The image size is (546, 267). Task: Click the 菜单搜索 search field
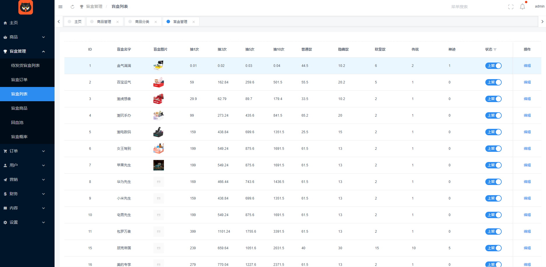tap(467, 7)
